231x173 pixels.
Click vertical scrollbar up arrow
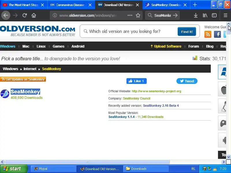(228, 24)
